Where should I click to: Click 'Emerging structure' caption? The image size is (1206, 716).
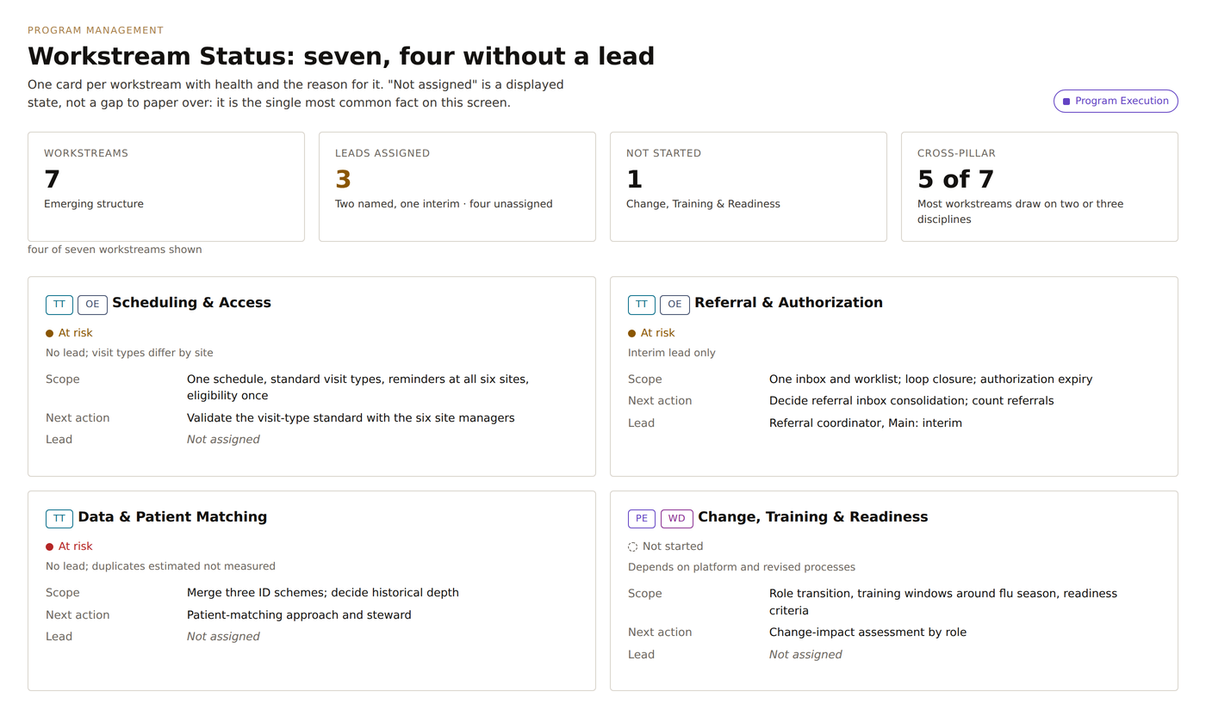click(94, 205)
